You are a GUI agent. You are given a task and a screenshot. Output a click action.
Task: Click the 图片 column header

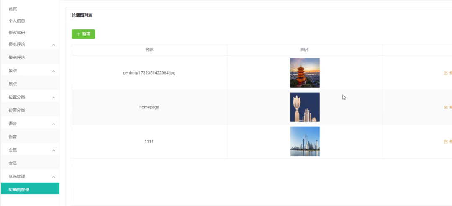click(x=305, y=50)
